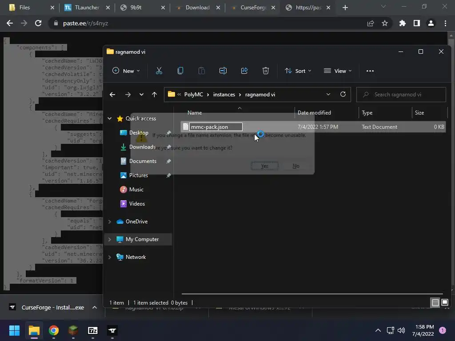Go forward in File Explorer navigation
This screenshot has width=455, height=341.
pyautogui.click(x=128, y=95)
